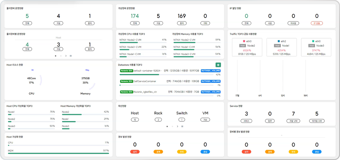340x160 pixels.
Task: Click NTNX-Node2-CVM 41% CPU usage bar
Action: click(x=143, y=42)
